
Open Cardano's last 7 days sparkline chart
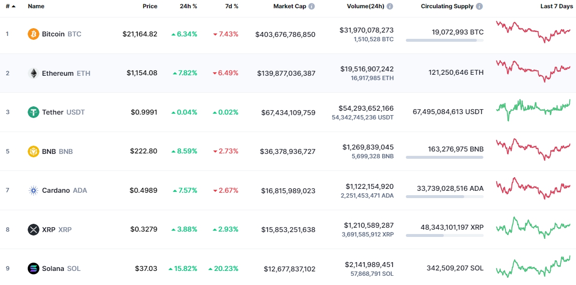pos(533,188)
